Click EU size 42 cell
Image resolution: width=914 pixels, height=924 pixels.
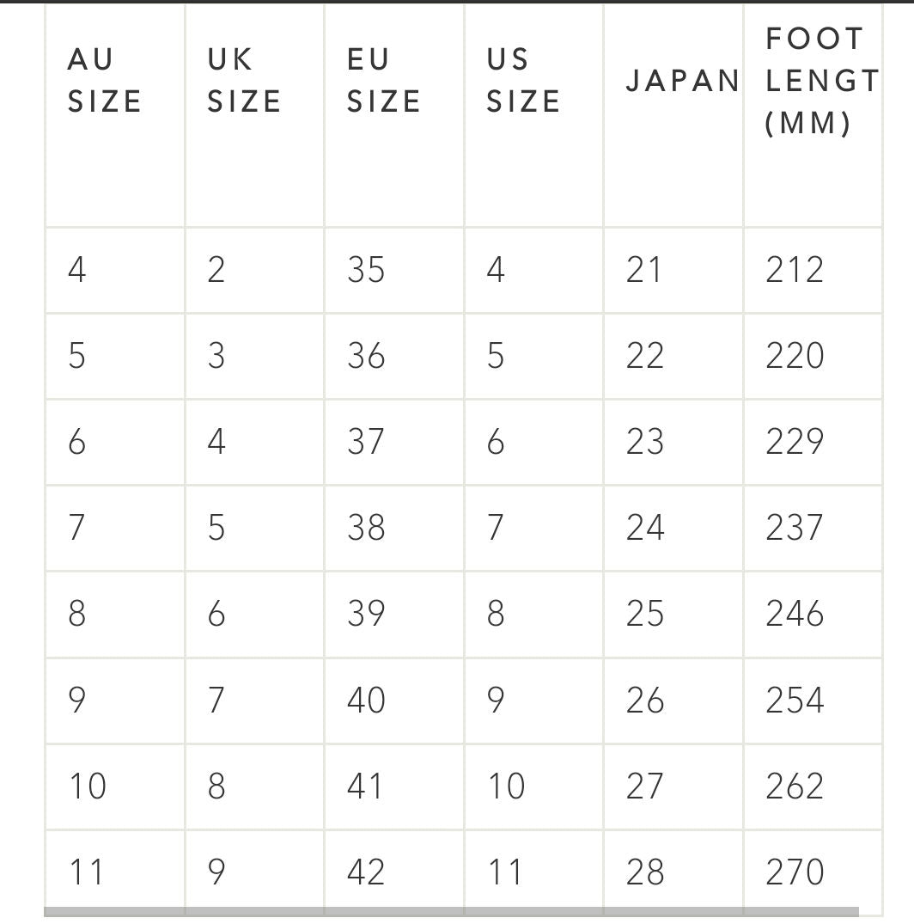click(366, 872)
